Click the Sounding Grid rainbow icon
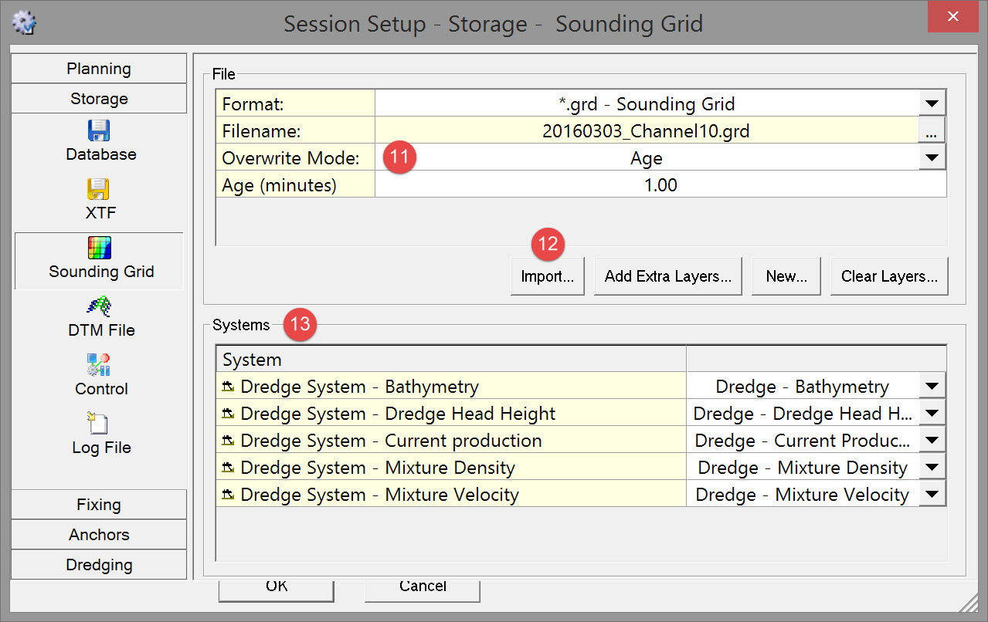The width and height of the screenshot is (988, 622). coord(99,248)
